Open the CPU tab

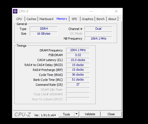19,19
